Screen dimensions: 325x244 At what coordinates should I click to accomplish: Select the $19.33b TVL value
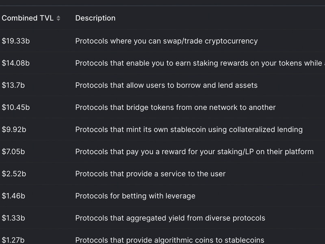coord(16,41)
